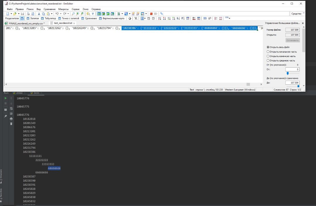Open dropdown arrow next to Undo icon
The image size is (316, 206).
[x=61, y=14]
